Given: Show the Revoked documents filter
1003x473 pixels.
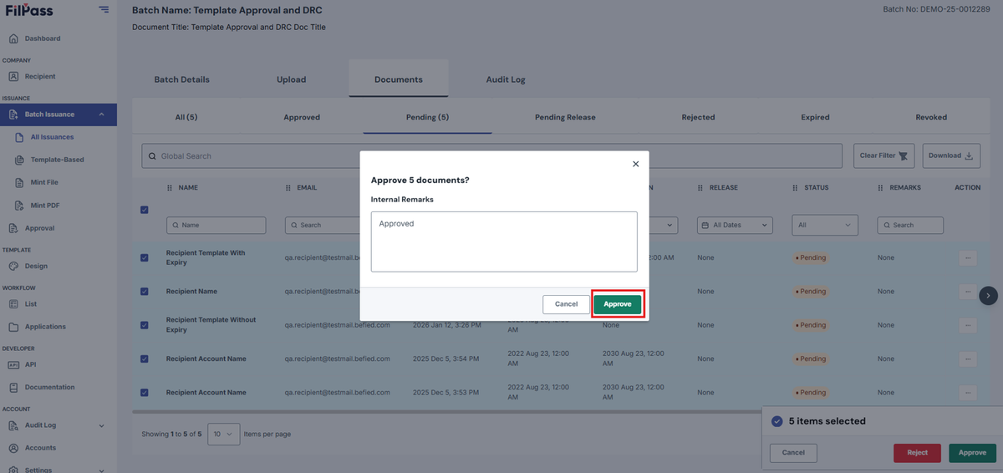Looking at the screenshot, I should pyautogui.click(x=931, y=117).
